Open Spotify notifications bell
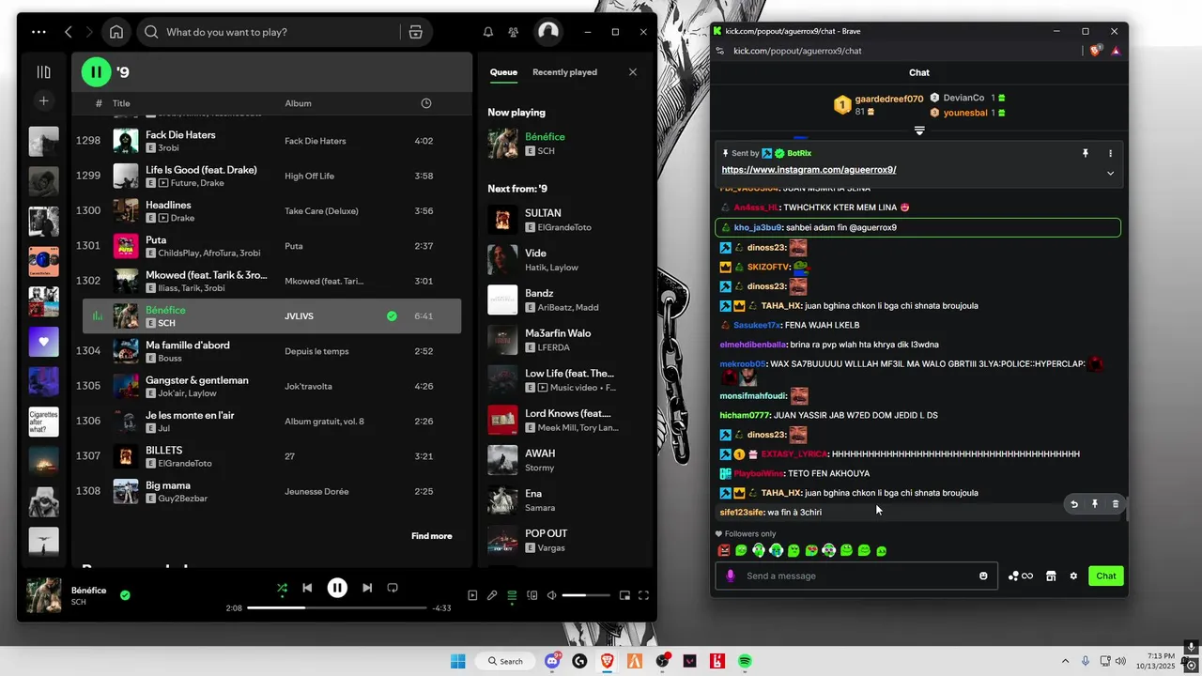This screenshot has width=1202, height=676. coord(488,32)
